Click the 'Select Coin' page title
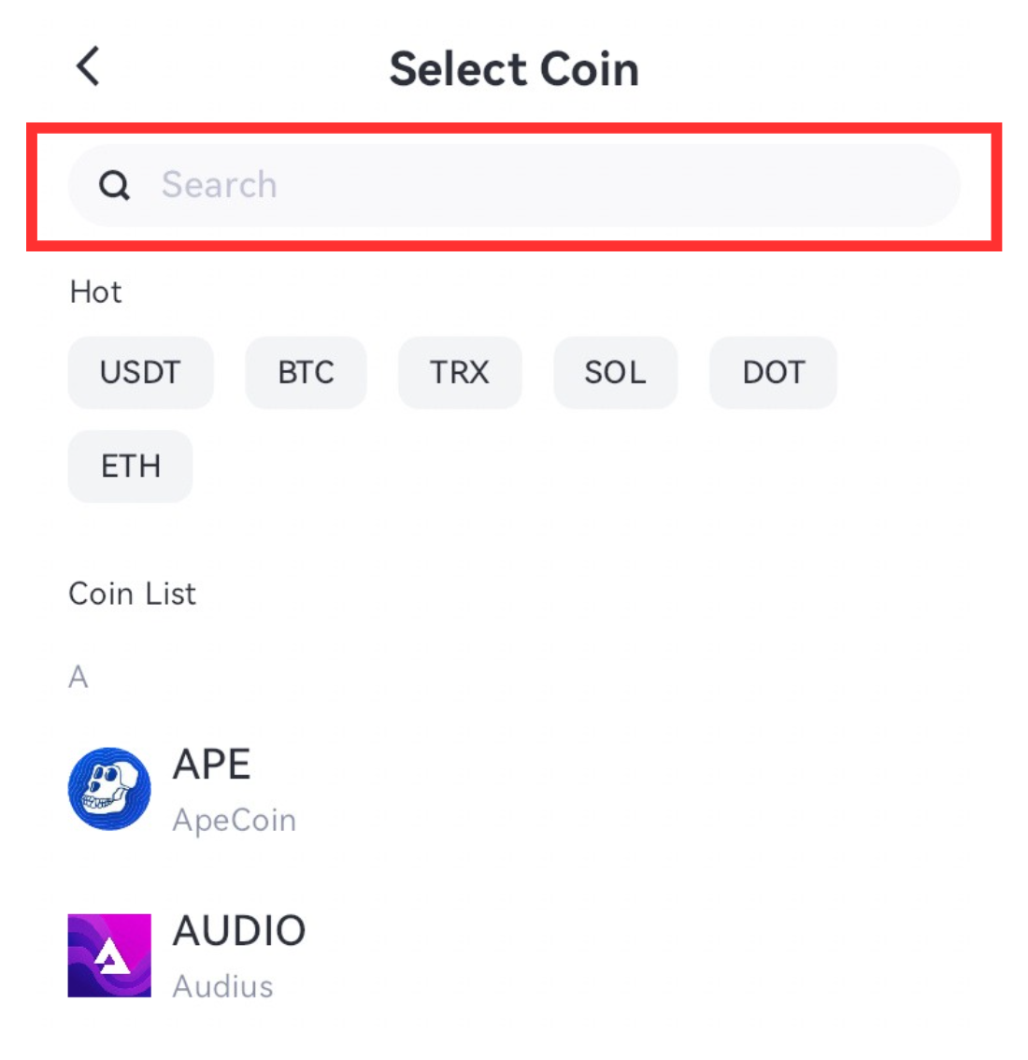Screen dimensions: 1028x1060 514,69
